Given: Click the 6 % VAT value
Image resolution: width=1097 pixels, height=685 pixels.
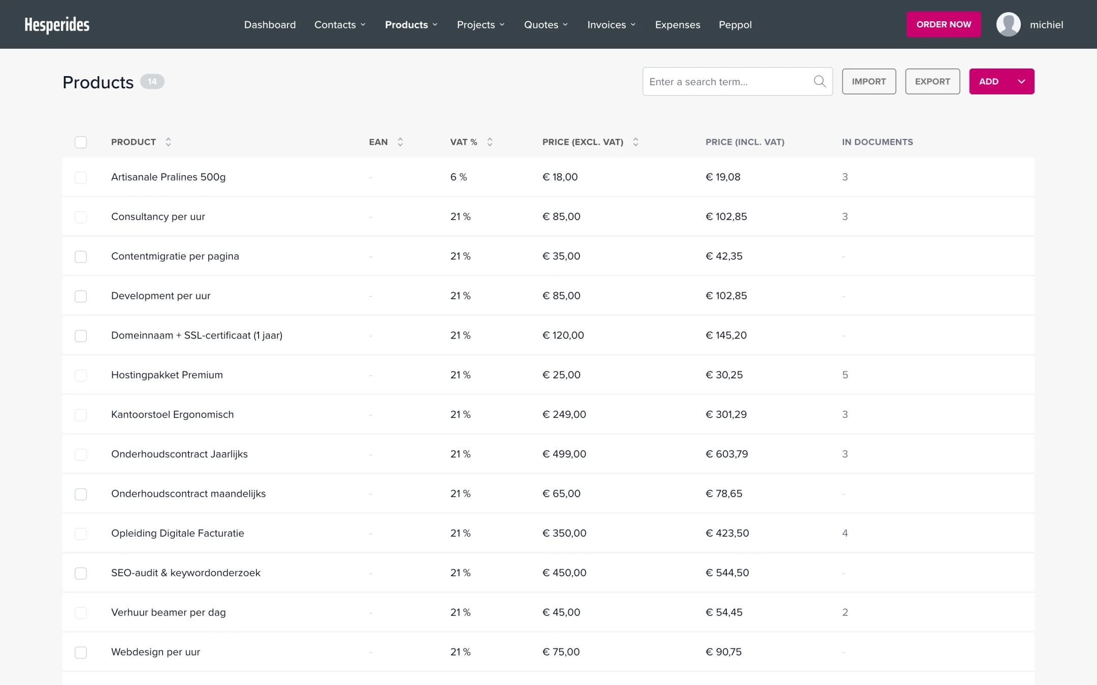Looking at the screenshot, I should (x=458, y=177).
